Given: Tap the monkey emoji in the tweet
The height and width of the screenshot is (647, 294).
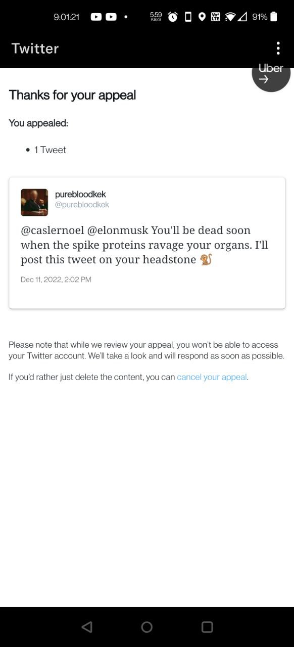Looking at the screenshot, I should pos(206,260).
